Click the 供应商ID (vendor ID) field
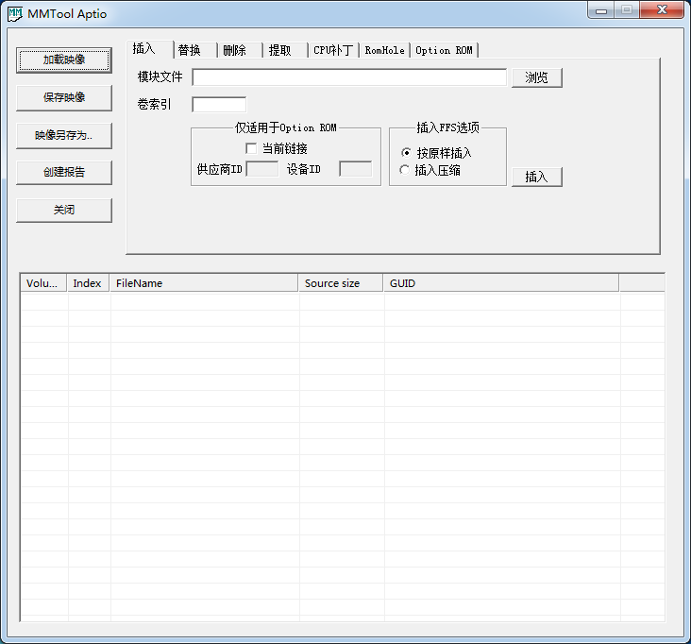This screenshot has width=691, height=644. 262,169
